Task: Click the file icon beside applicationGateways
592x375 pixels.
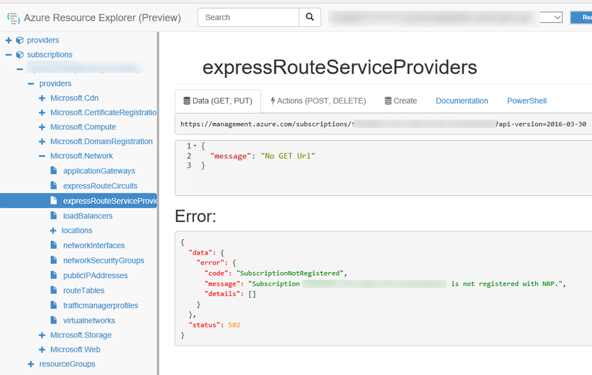Action: point(54,171)
